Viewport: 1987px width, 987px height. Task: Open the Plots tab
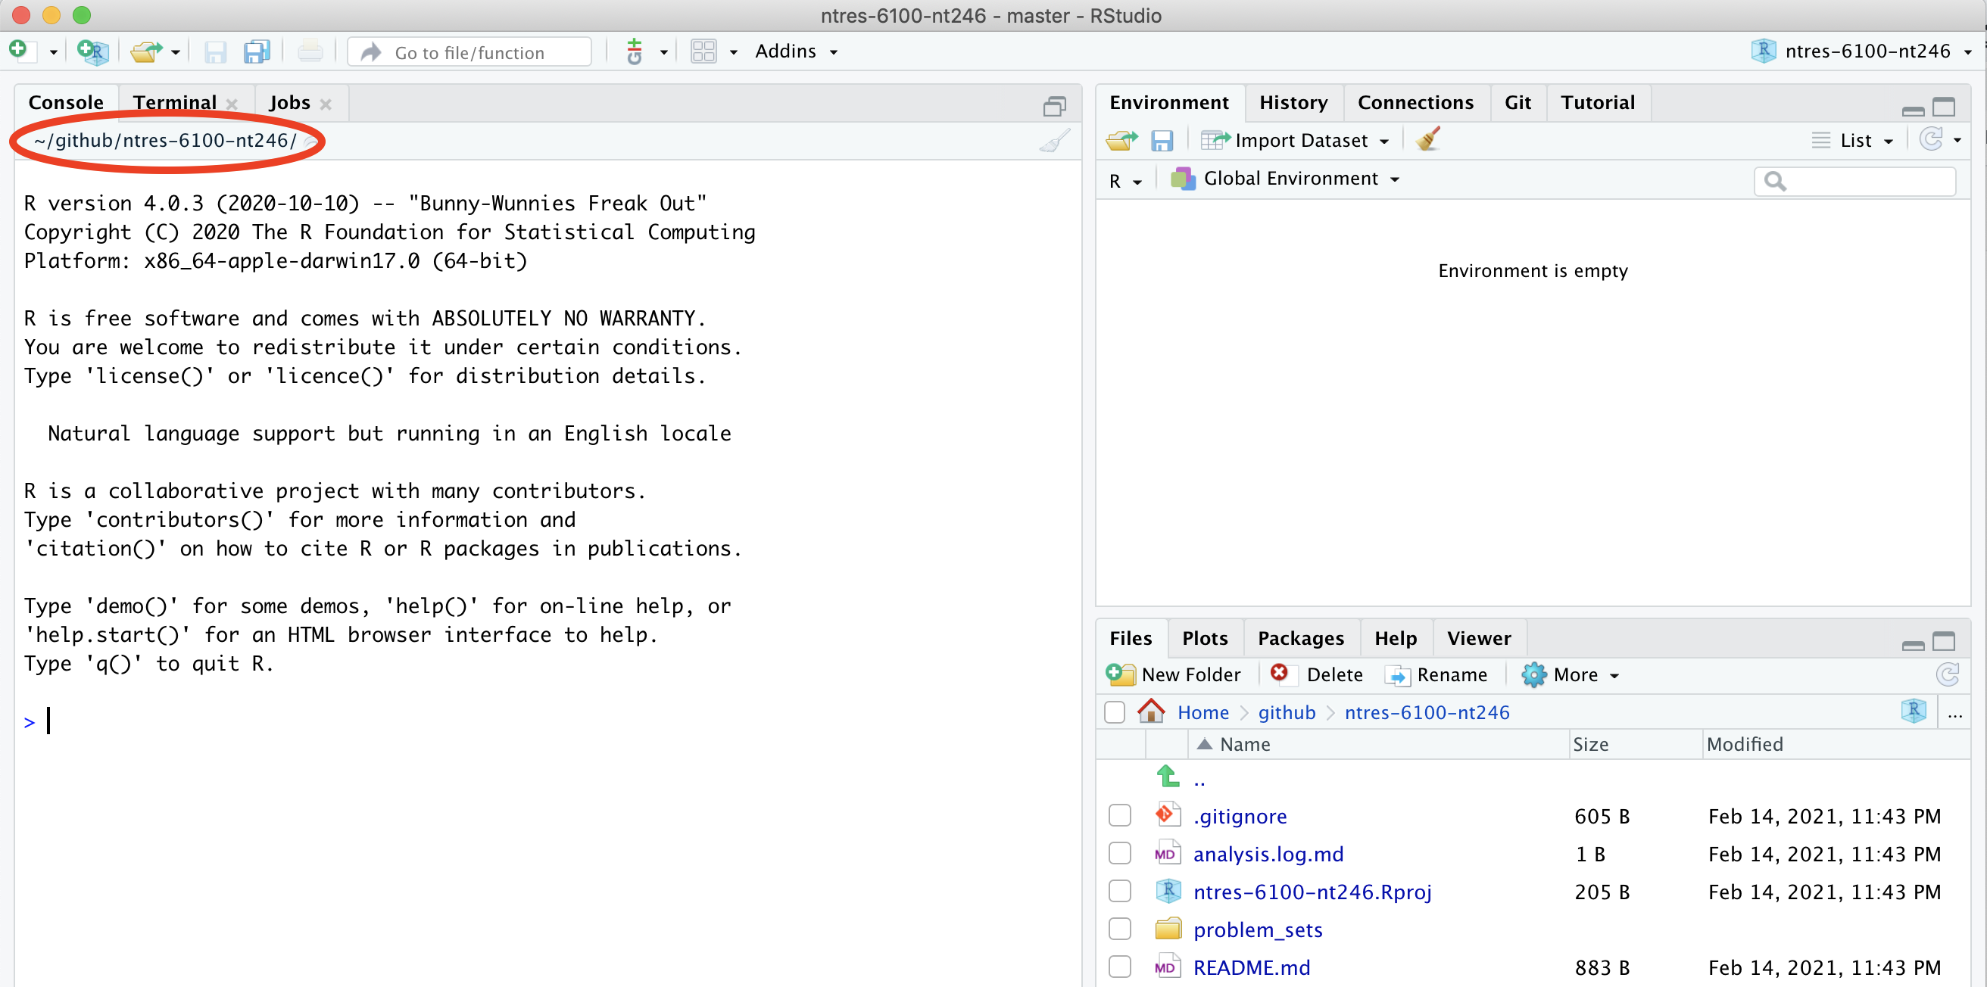point(1205,639)
